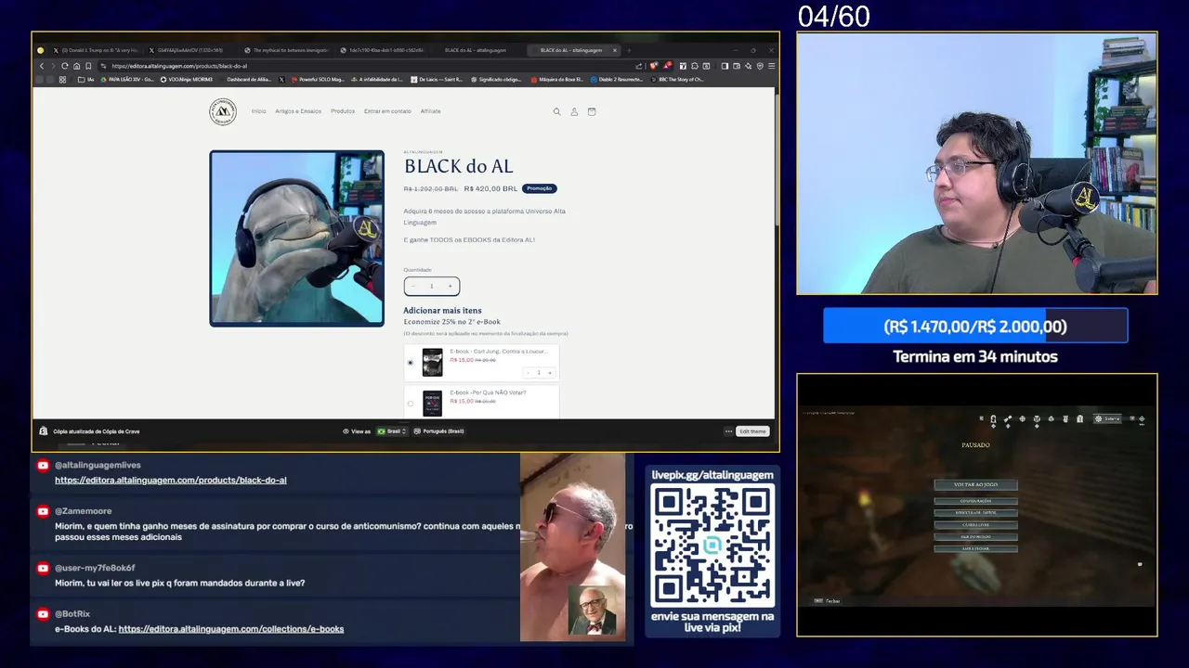Image resolution: width=1189 pixels, height=668 pixels.
Task: Close the active BLACK do AL tab
Action: [615, 50]
